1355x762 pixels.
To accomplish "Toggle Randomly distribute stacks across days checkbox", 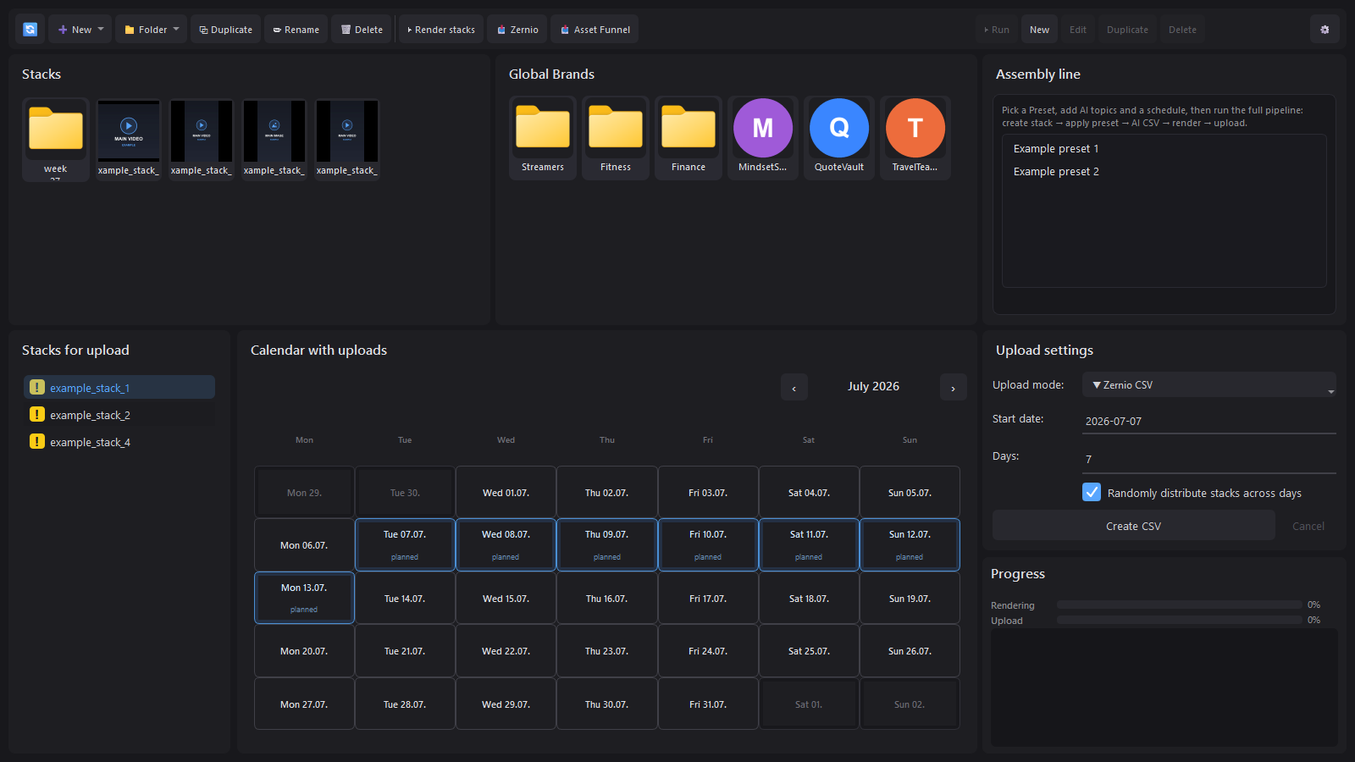I will pyautogui.click(x=1092, y=492).
